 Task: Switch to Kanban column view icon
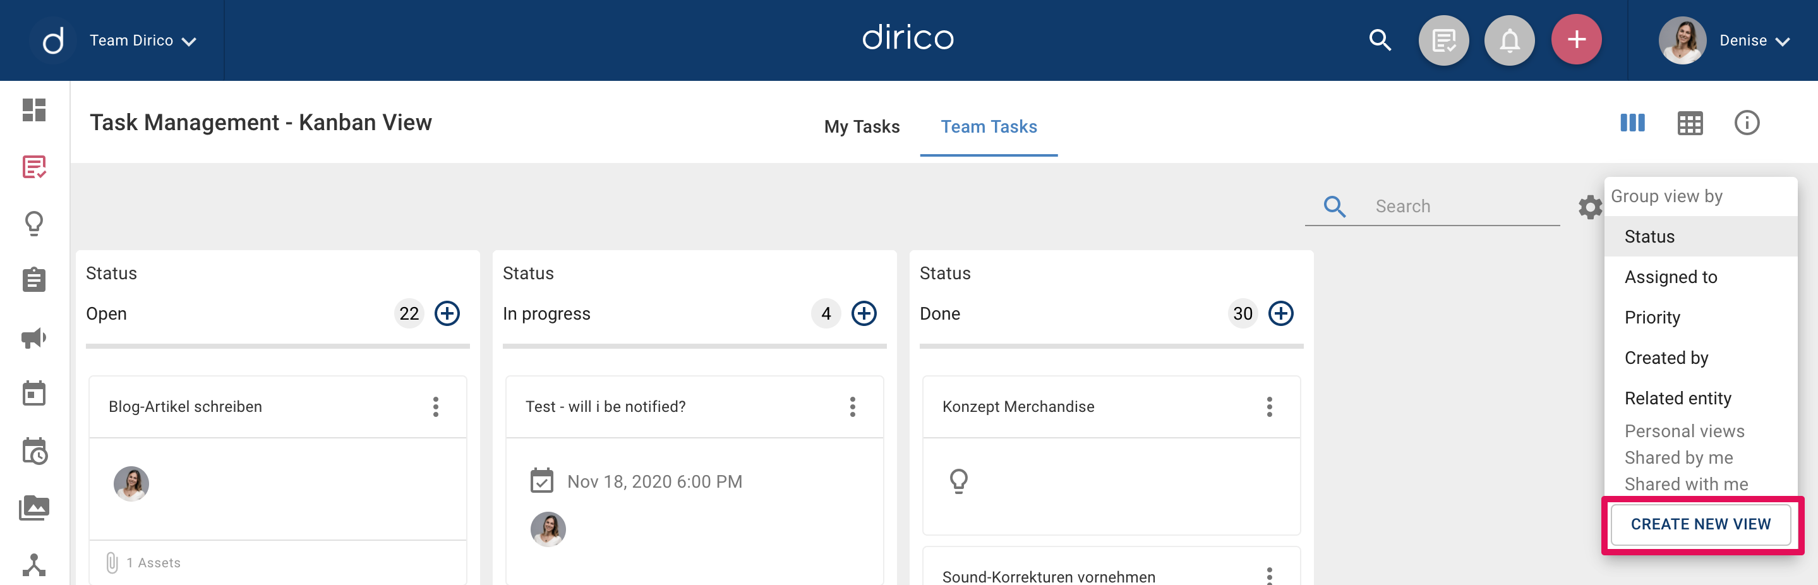[x=1632, y=123]
